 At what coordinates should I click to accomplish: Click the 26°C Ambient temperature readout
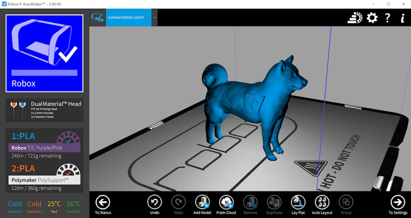click(73, 206)
